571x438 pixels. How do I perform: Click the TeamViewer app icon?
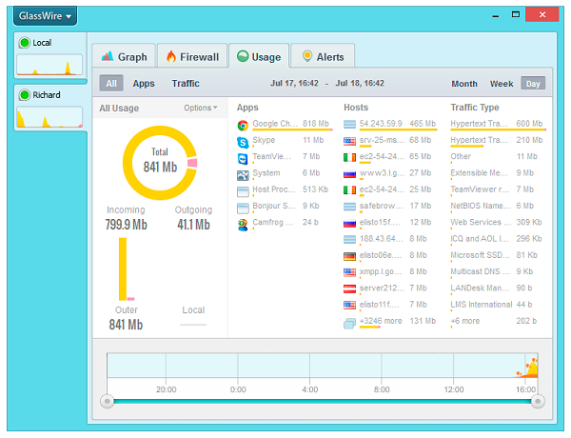pyautogui.click(x=243, y=157)
